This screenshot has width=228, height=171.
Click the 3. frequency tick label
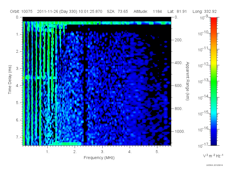[103, 152]
